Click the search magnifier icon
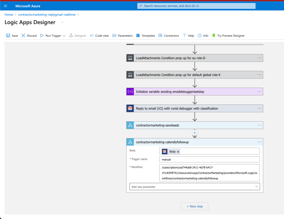284x219 pixels. tap(141, 6)
